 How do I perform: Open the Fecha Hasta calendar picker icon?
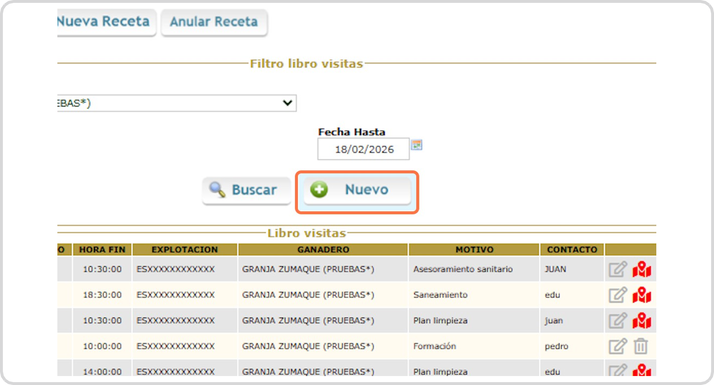coord(417,145)
